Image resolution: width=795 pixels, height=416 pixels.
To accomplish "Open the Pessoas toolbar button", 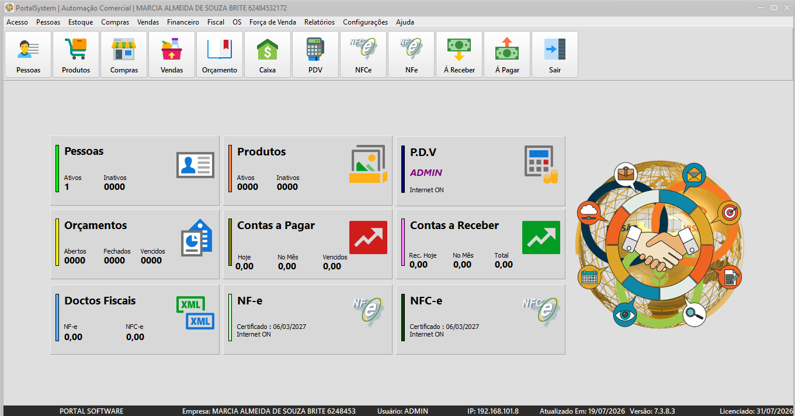I will click(28, 54).
